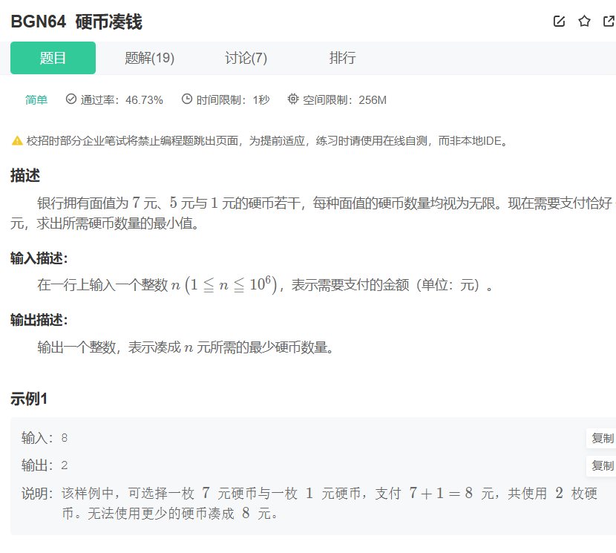Click the sample output value 2
616x553 pixels.
tap(65, 465)
